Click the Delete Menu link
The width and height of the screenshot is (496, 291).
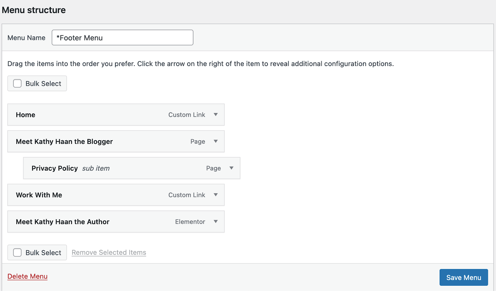[27, 276]
